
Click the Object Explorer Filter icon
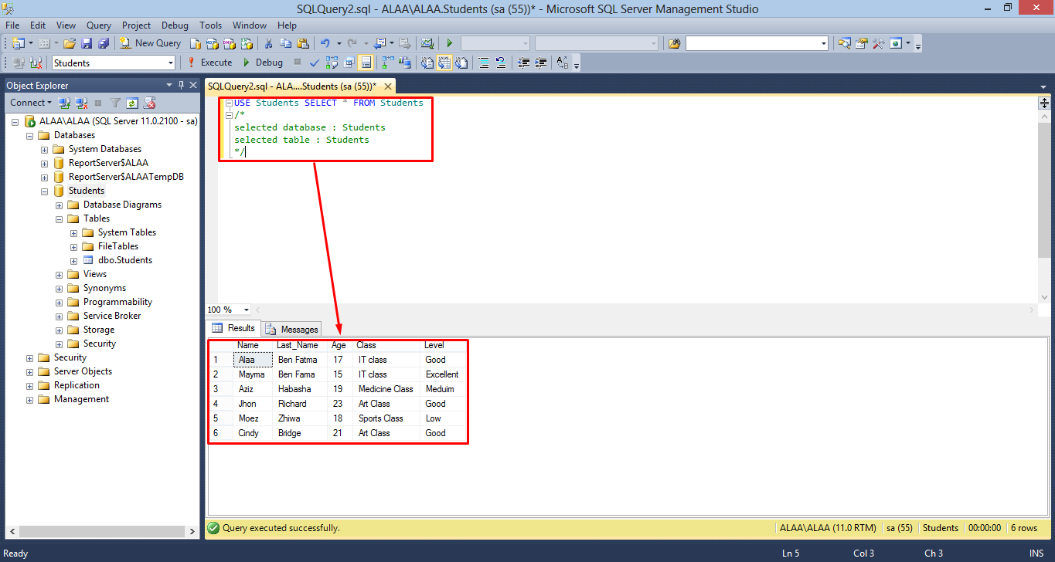click(x=114, y=102)
